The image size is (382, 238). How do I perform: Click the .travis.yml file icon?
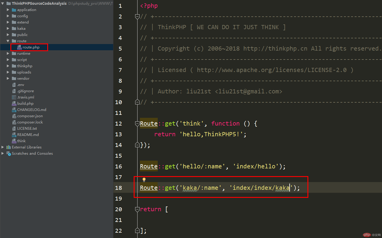click(14, 97)
